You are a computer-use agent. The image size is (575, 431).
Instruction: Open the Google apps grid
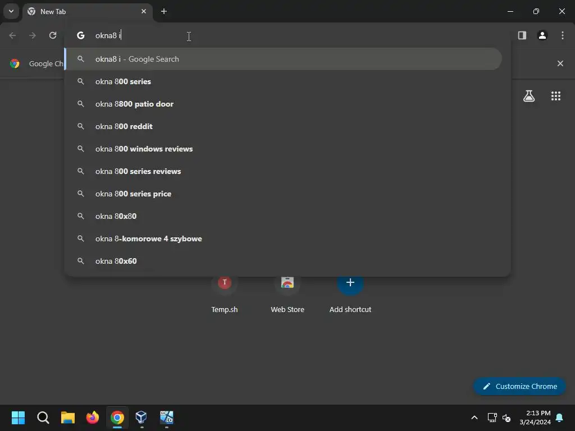(x=556, y=96)
